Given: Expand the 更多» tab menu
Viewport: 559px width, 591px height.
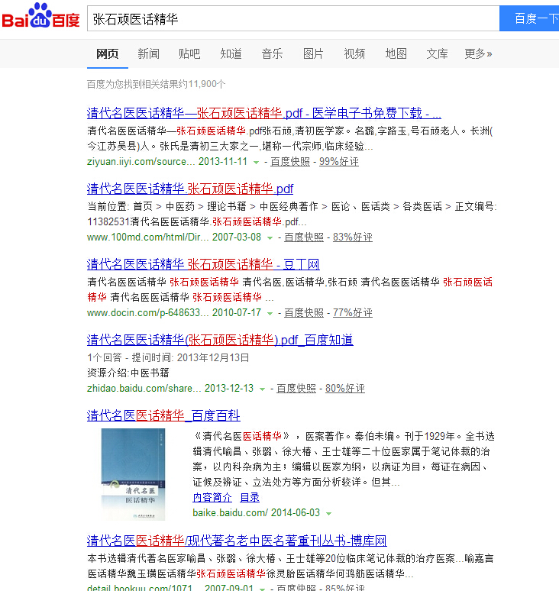Looking at the screenshot, I should click(478, 54).
